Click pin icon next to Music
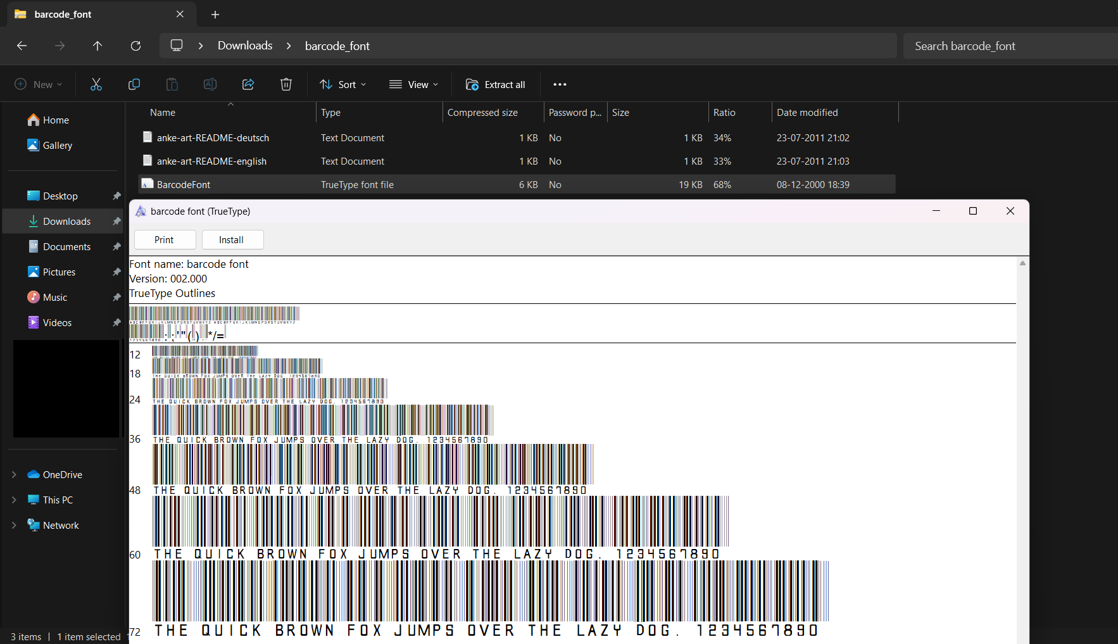 (116, 298)
